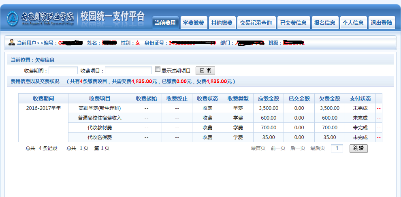Focus the 收费期间 input field
Screen dimensions: 401x197
[63, 71]
